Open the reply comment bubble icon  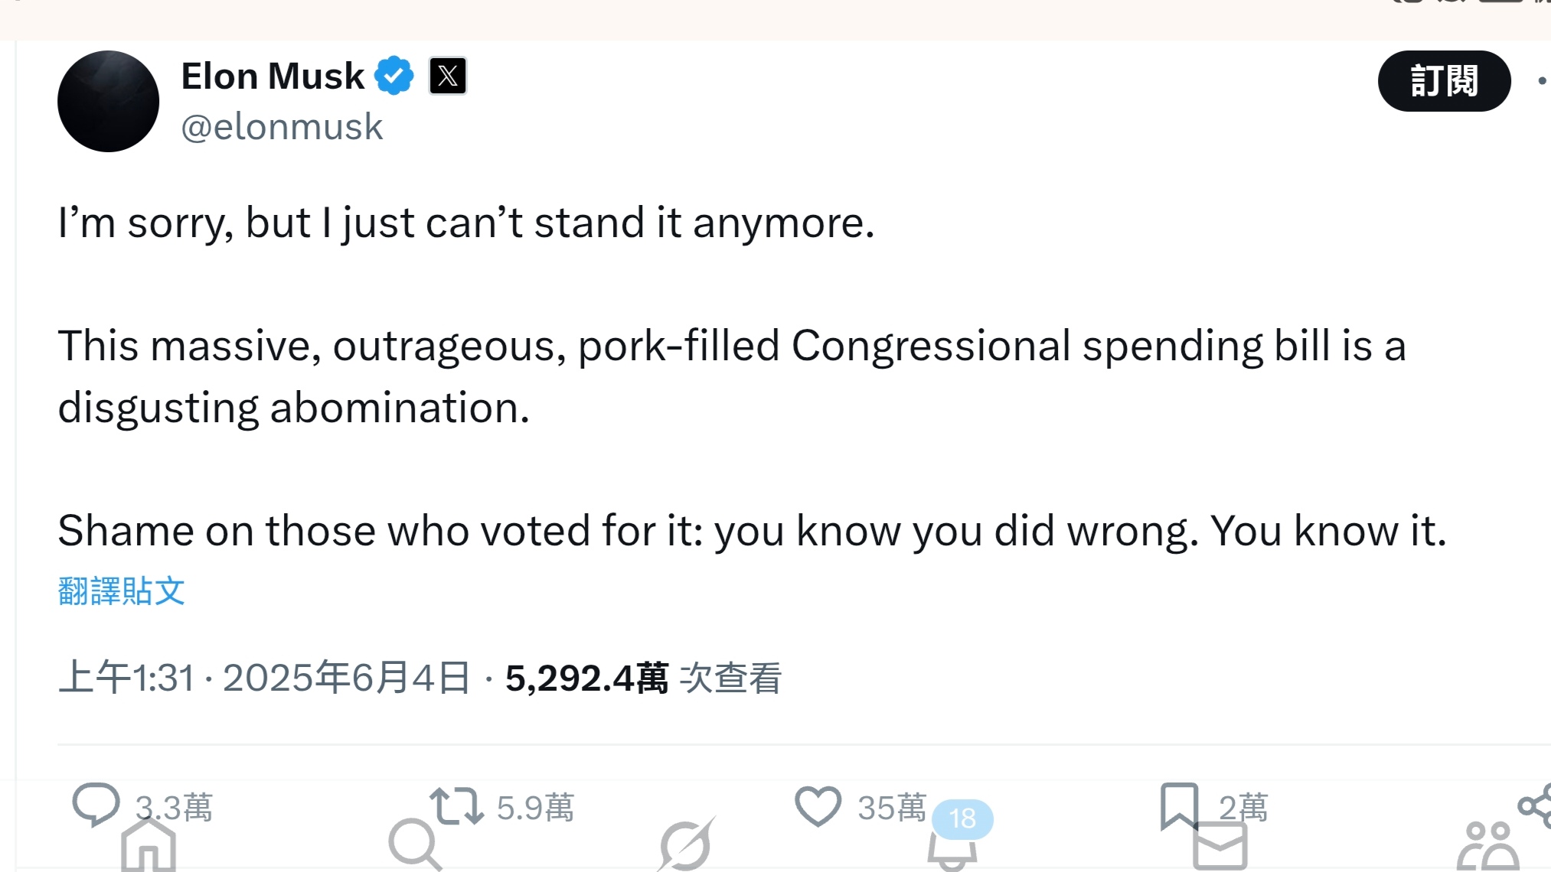click(x=96, y=804)
